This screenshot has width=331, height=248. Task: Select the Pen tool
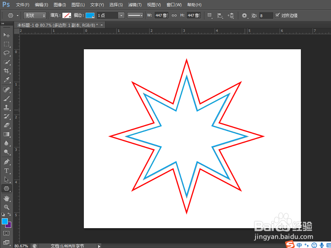point(7,162)
